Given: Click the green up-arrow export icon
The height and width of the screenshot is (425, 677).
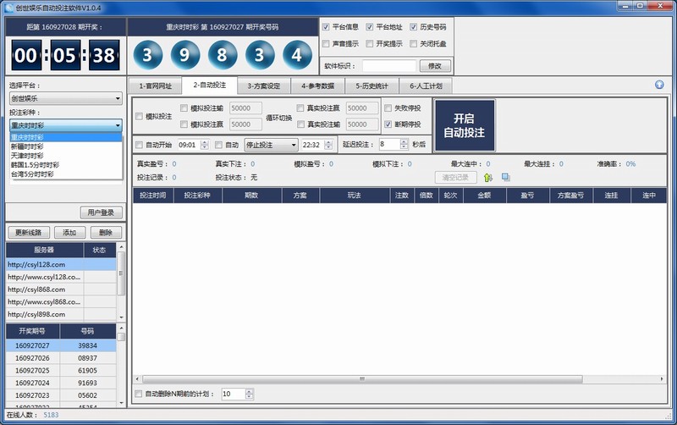Looking at the screenshot, I should tap(487, 177).
